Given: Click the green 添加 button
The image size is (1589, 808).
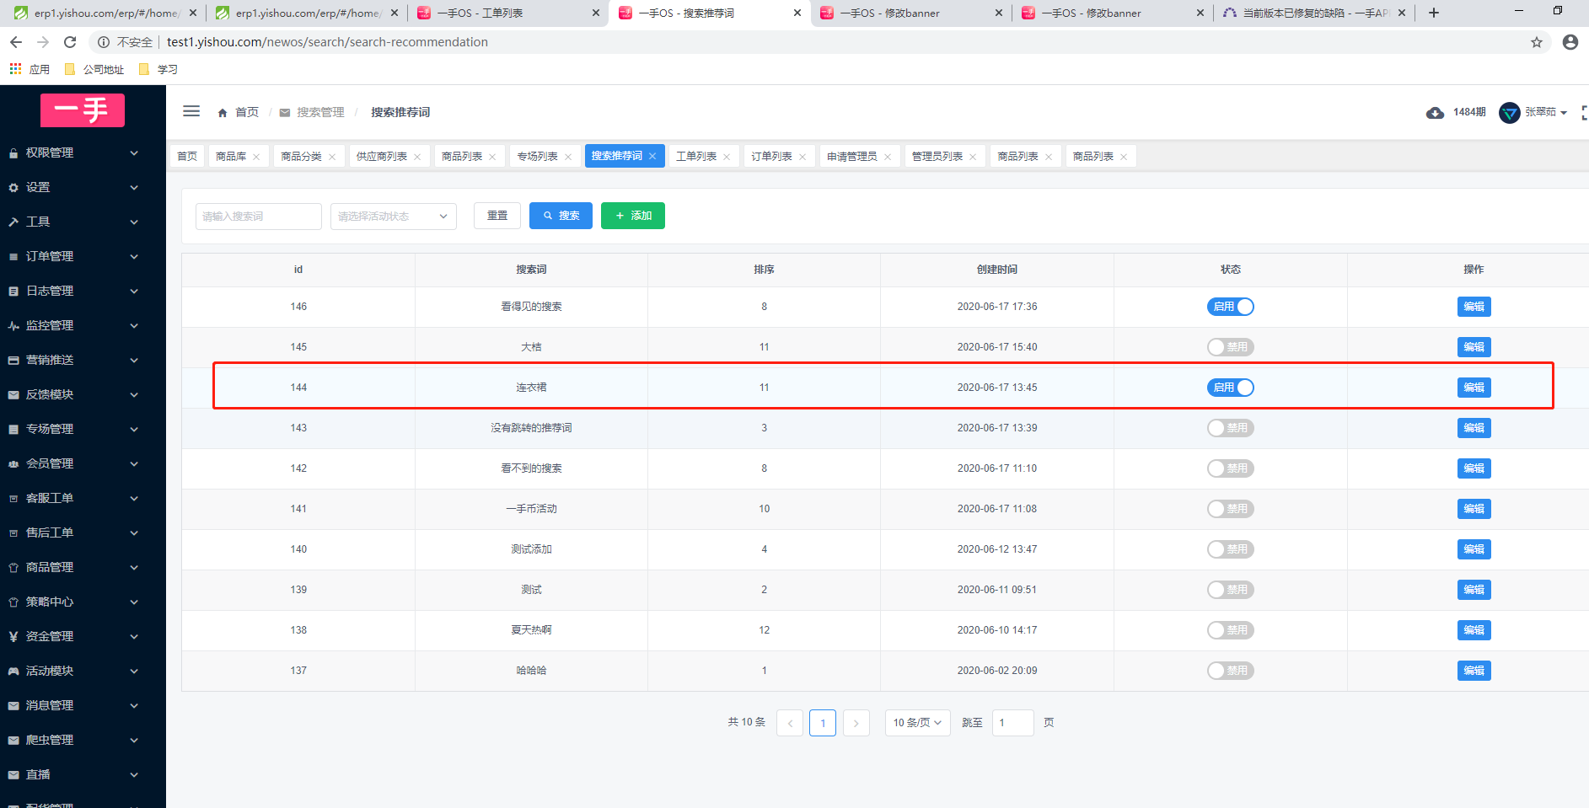Looking at the screenshot, I should 633,216.
